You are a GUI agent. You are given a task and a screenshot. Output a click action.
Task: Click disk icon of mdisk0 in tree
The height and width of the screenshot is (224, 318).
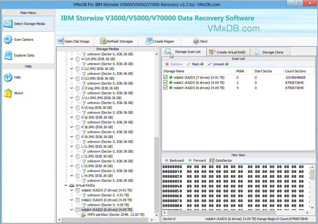click(x=78, y=190)
